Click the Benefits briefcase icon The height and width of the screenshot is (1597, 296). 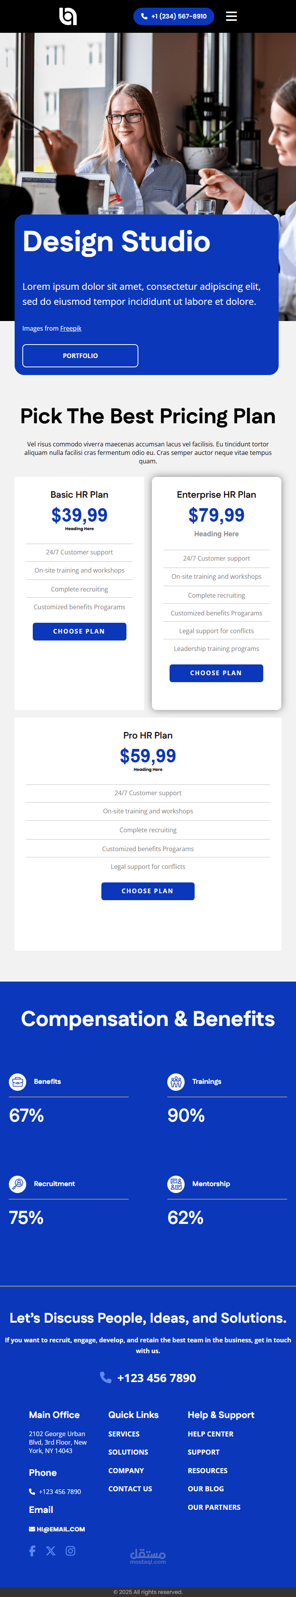pos(17,1081)
